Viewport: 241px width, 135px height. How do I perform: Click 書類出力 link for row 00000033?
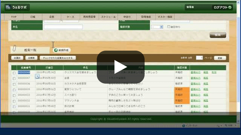195,95
